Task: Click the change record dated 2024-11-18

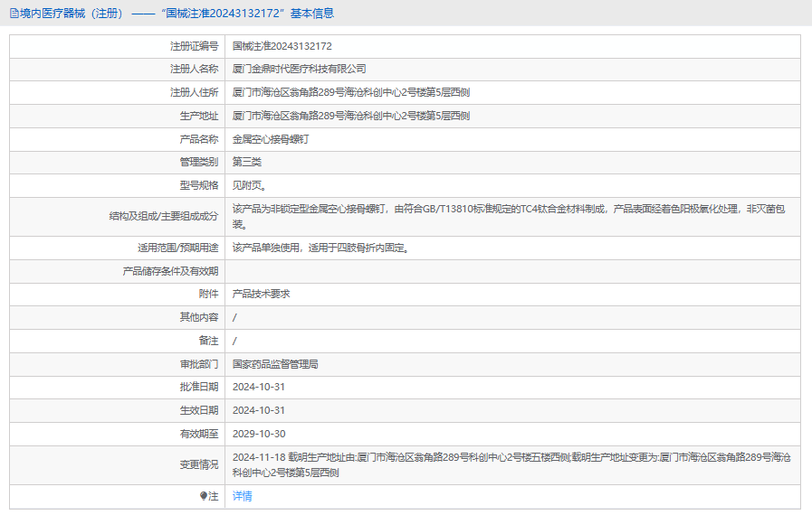Action: click(511, 464)
